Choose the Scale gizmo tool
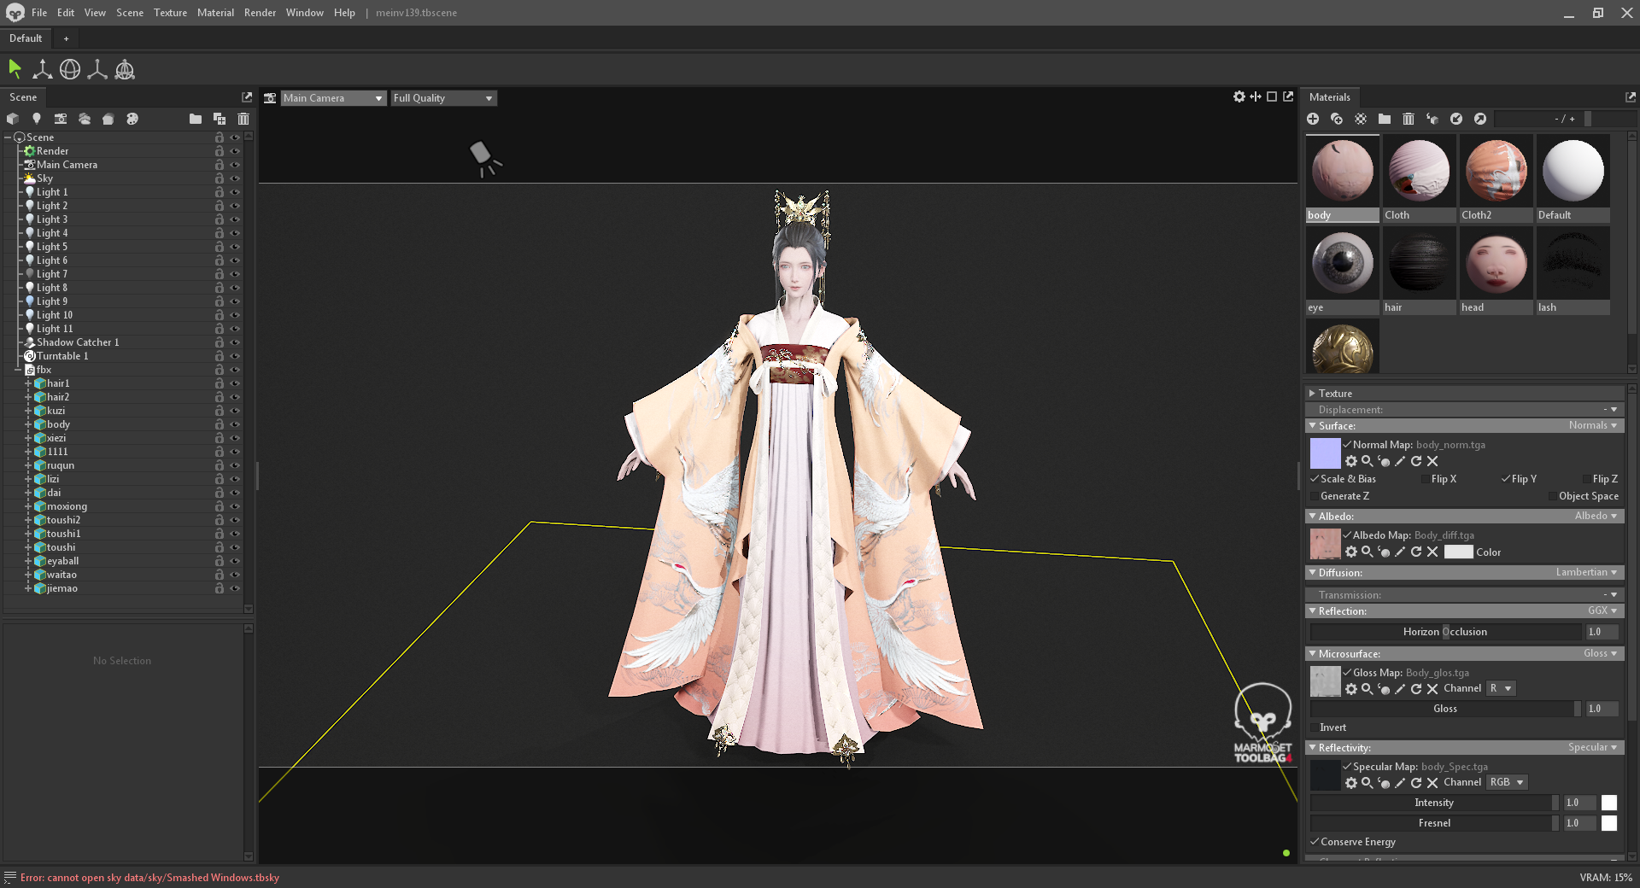Screen dimensions: 1640x888 [x=97, y=69]
